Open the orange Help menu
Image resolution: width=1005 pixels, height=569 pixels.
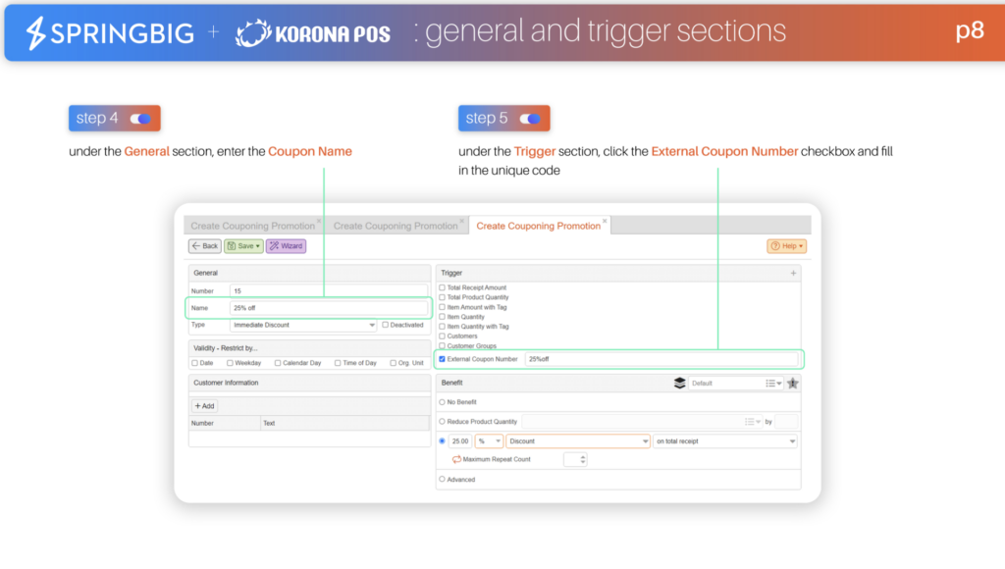pos(786,246)
